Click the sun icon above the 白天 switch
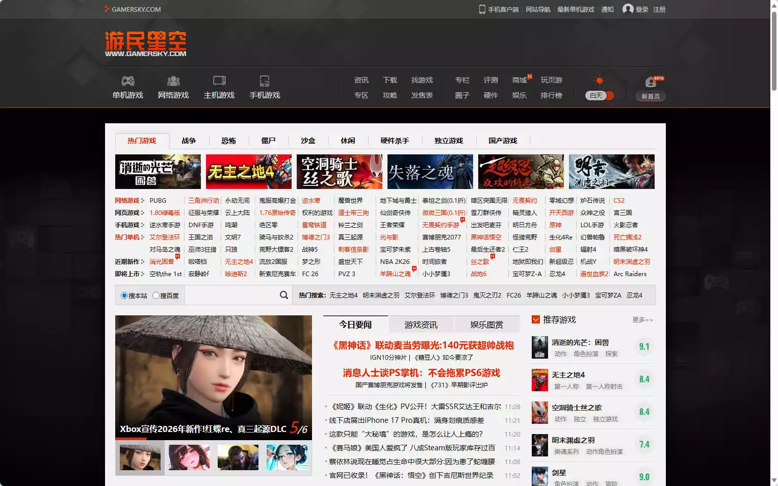 click(600, 80)
